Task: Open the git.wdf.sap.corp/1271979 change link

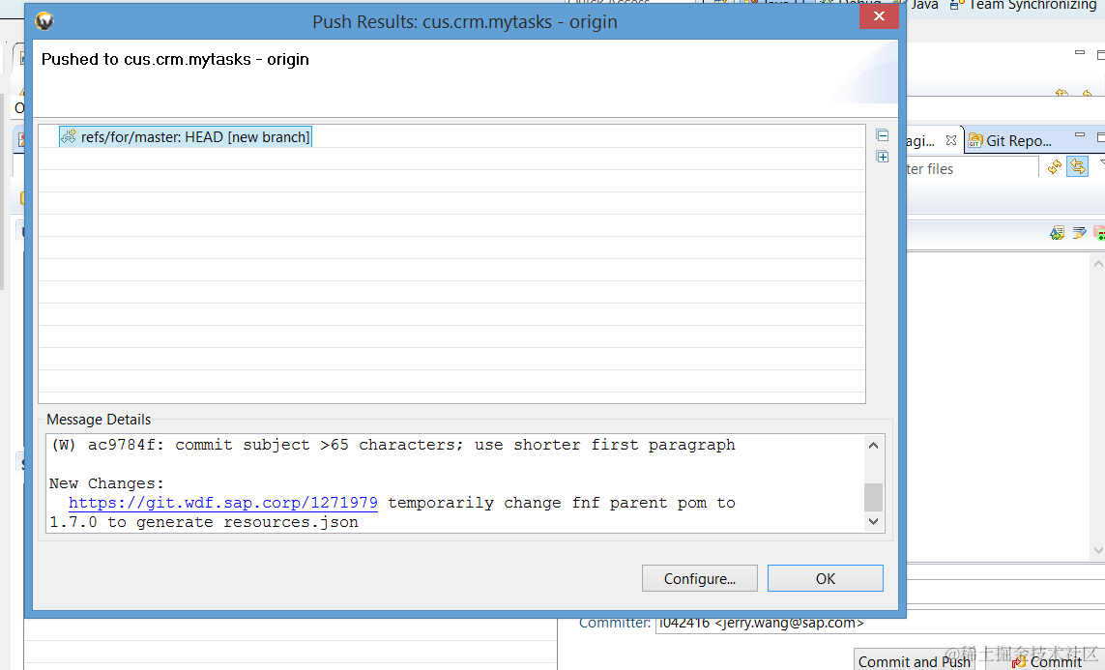Action: click(222, 503)
